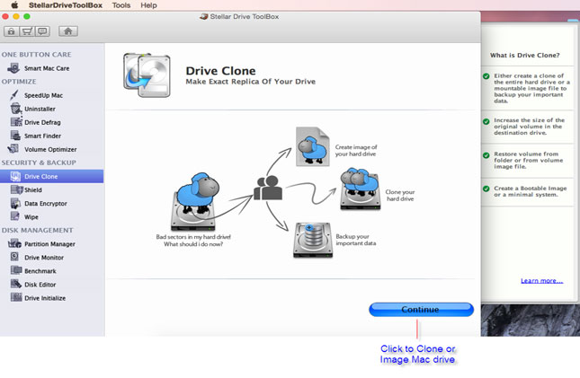Select the Drive Clone label

40,177
